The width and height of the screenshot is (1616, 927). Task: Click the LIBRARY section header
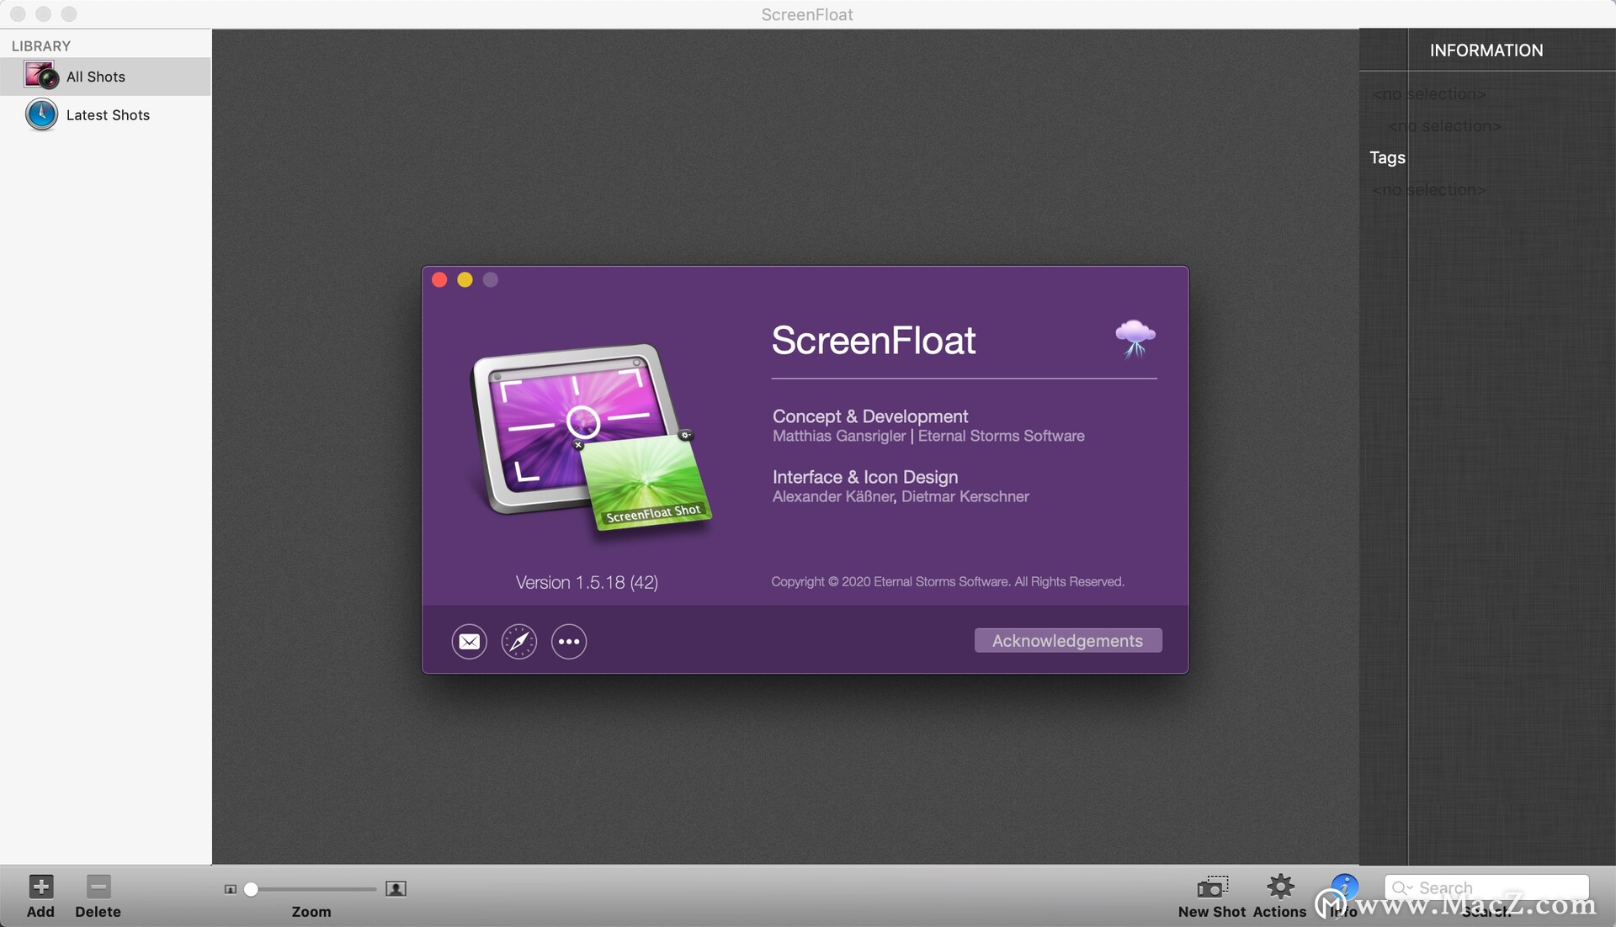[x=41, y=46]
